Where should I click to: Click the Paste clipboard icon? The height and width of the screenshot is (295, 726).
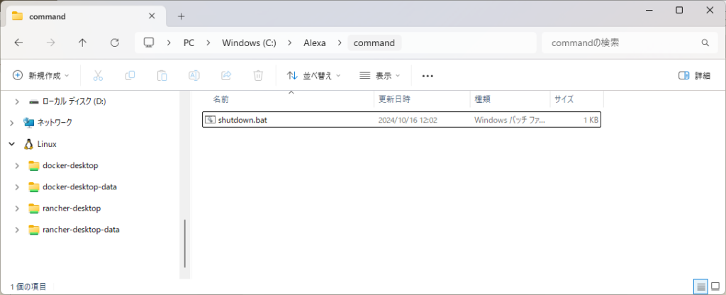pyautogui.click(x=162, y=75)
